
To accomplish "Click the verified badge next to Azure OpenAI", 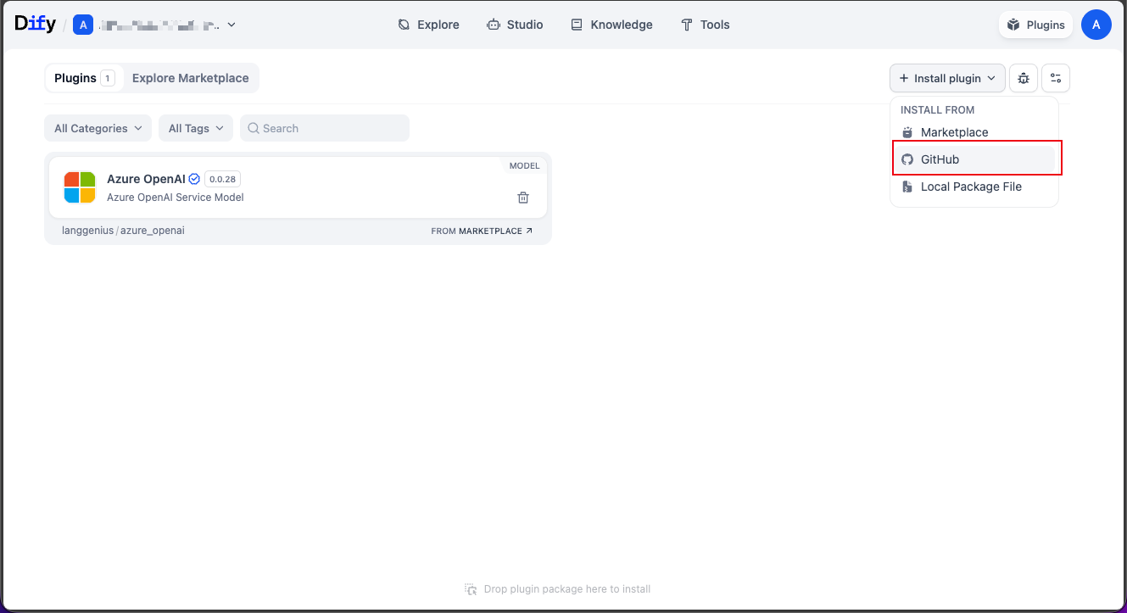I will (194, 179).
